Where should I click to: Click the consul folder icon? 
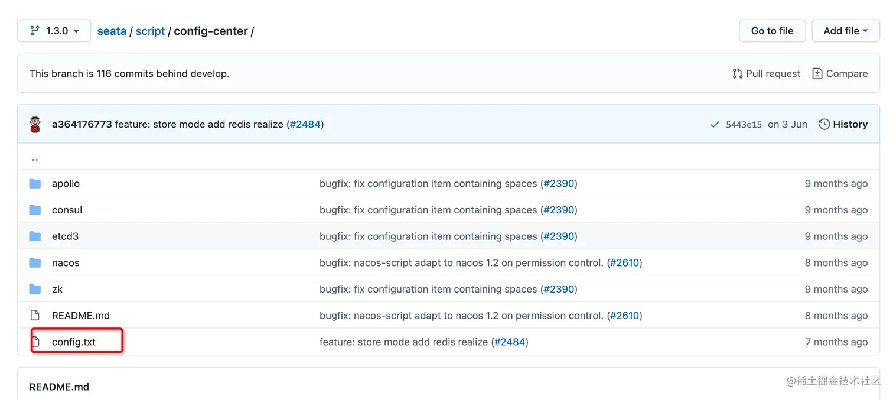click(35, 210)
